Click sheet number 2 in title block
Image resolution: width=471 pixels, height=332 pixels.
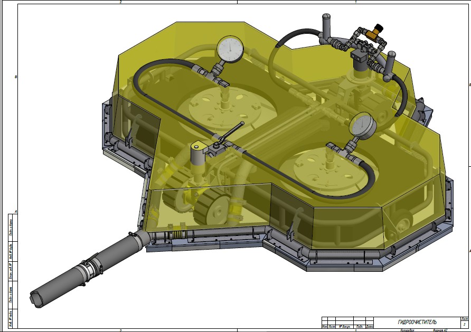464,325
